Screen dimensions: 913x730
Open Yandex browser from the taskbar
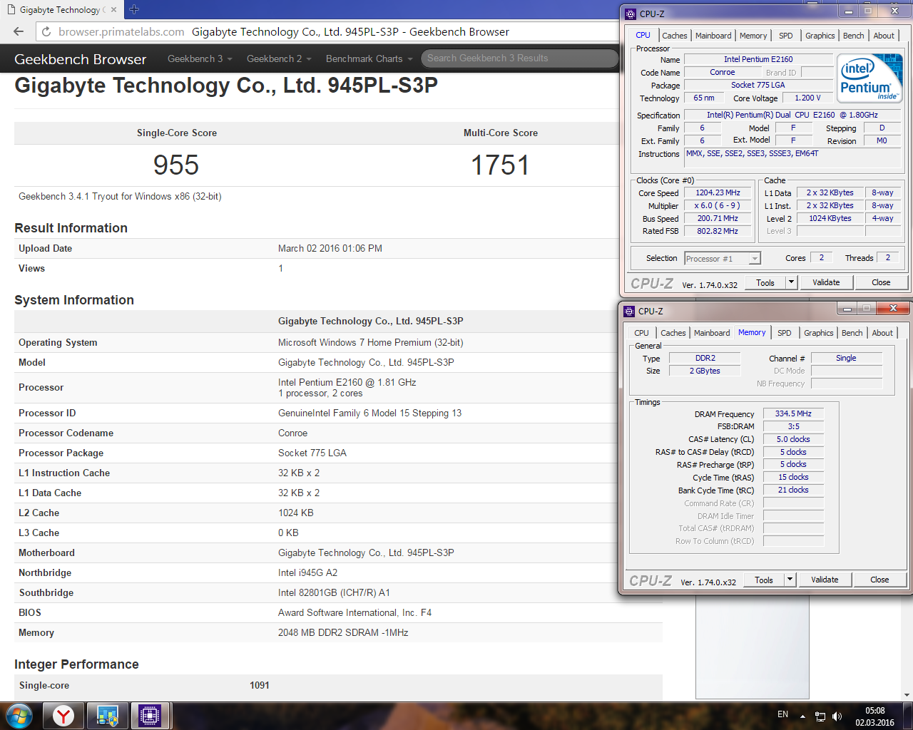(63, 715)
